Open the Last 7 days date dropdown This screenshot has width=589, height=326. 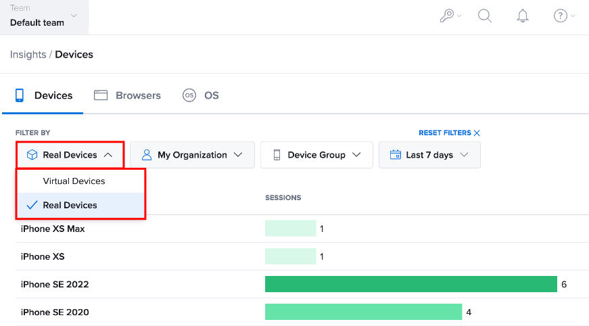click(x=429, y=155)
